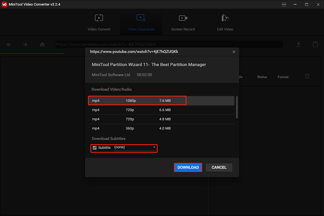Click the CANCEL button
The image size is (324, 216).
(x=219, y=167)
